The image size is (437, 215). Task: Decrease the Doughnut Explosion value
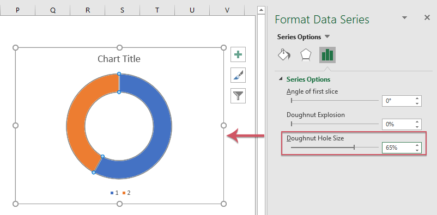pyautogui.click(x=417, y=127)
